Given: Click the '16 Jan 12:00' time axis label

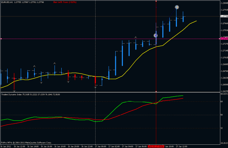Looking at the screenshot, I should pyautogui.click(x=19, y=147).
